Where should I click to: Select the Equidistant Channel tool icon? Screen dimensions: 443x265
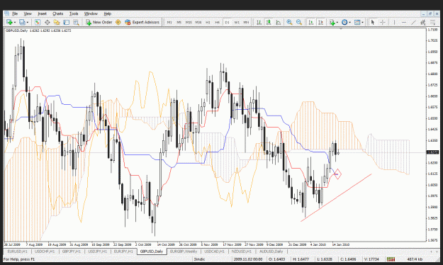[423, 22]
